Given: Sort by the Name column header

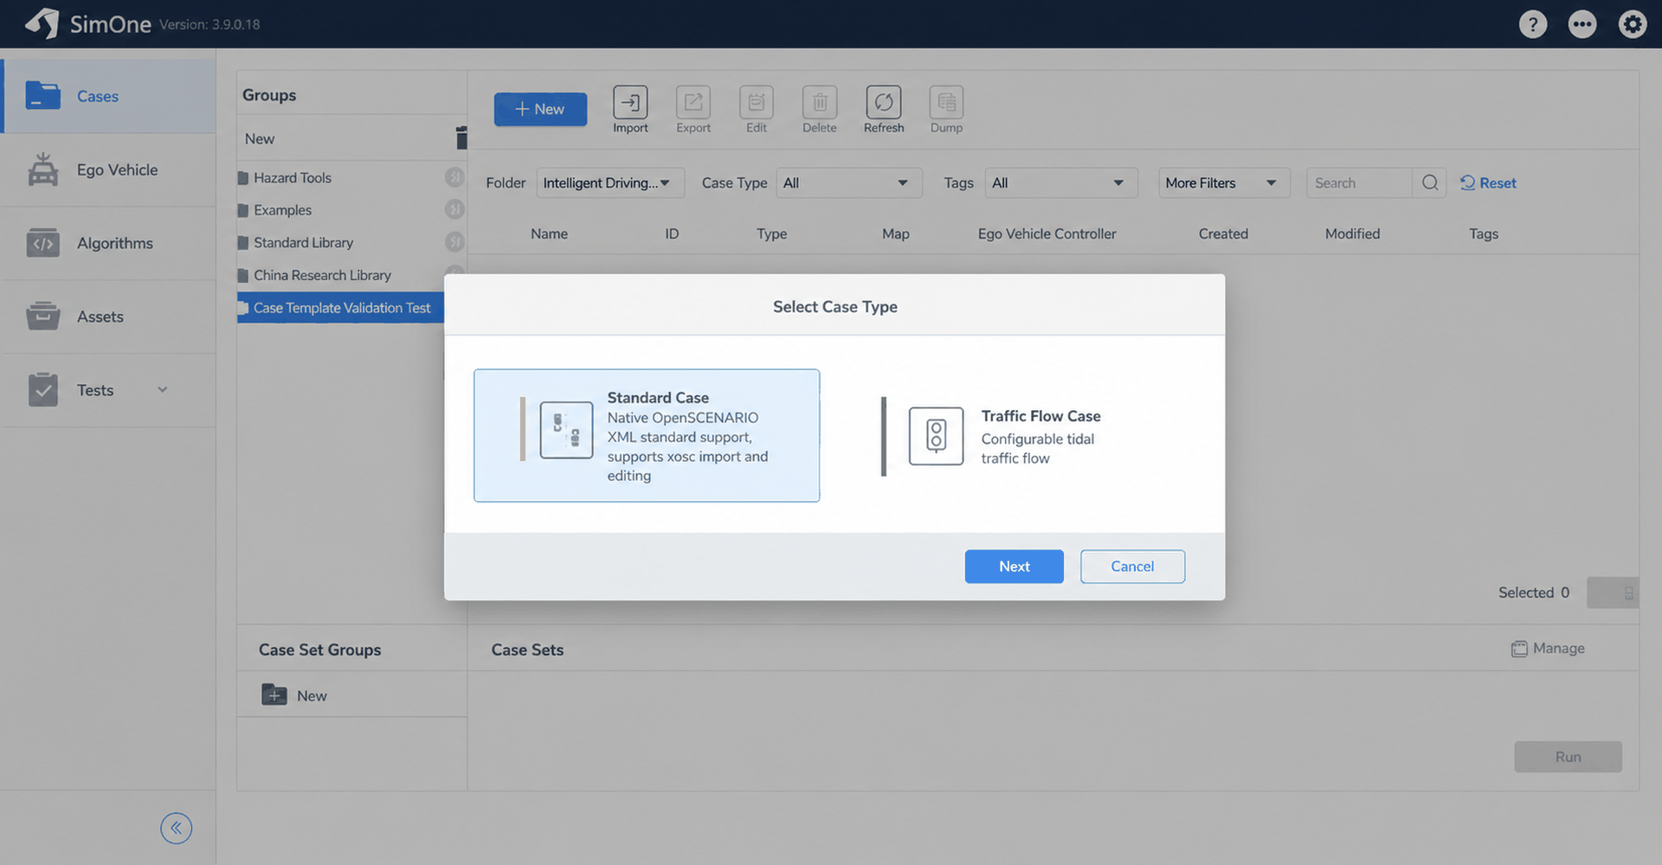Looking at the screenshot, I should tap(550, 234).
